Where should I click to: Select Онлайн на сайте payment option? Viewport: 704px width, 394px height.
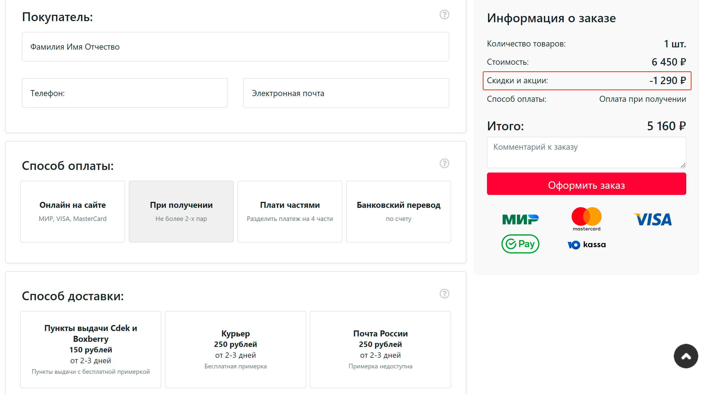pos(72,212)
